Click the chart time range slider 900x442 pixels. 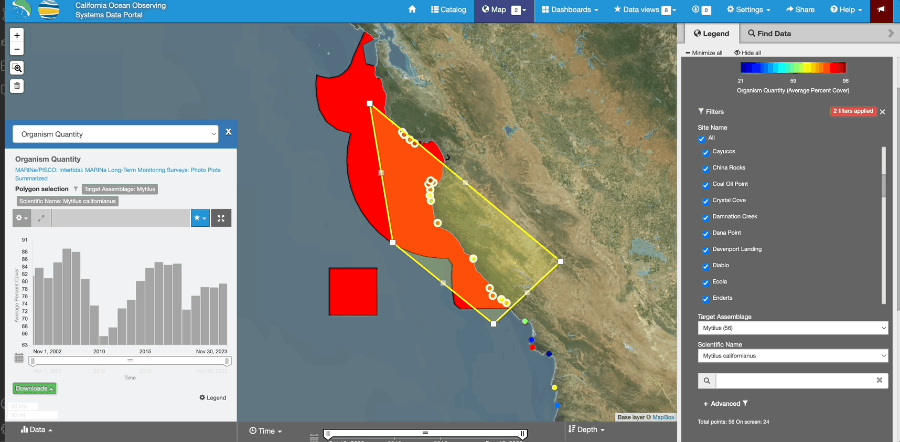click(x=130, y=361)
